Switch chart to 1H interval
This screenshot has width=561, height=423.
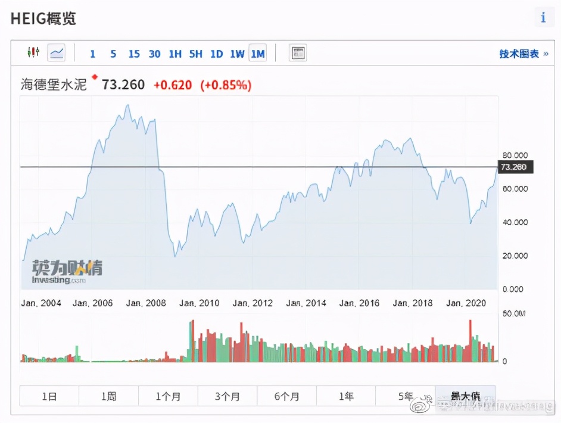[175, 54]
